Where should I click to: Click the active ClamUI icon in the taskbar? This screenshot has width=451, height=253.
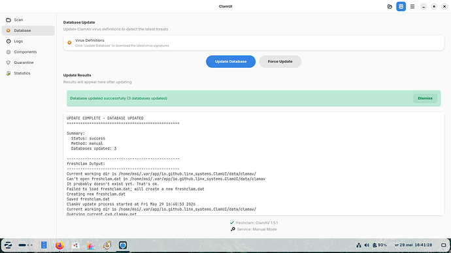[x=123, y=245]
